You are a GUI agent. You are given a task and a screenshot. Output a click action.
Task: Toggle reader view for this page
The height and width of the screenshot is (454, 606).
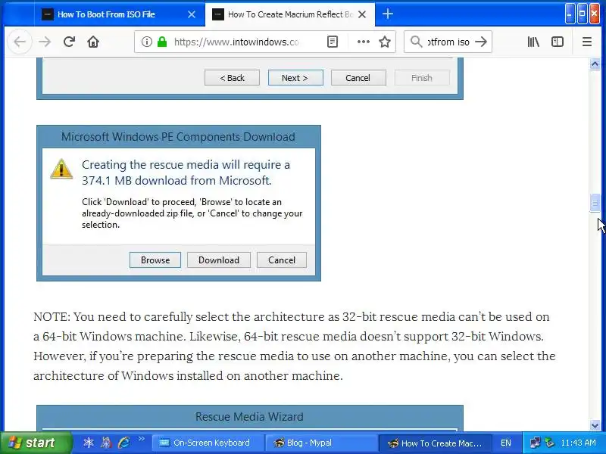(x=333, y=42)
